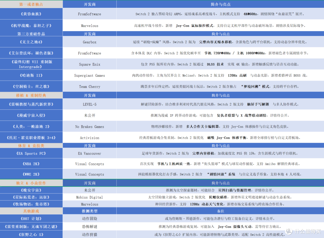Viewport: 324px width, 238px height.
Task: Select 未公开 cell in the 晚安宇宙 row
Action: (89, 190)
